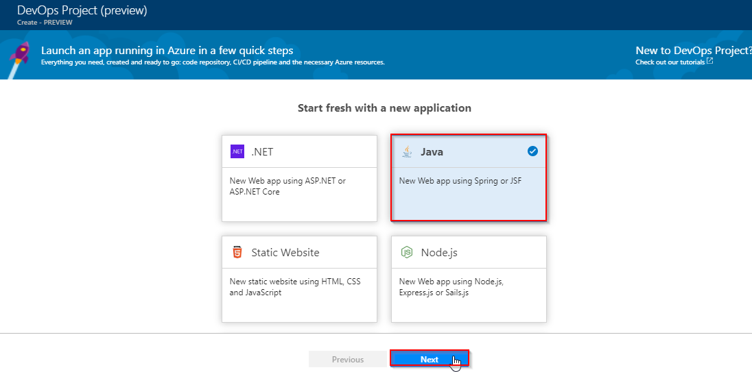The height and width of the screenshot is (372, 752).
Task: Open the Check out our tutorials link
Action: click(670, 62)
